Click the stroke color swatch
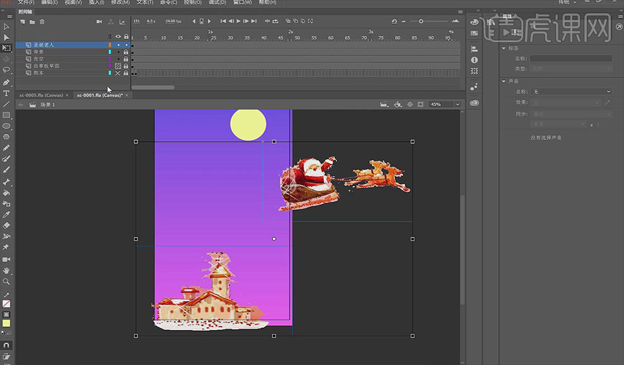The image size is (624, 365). 6,304
